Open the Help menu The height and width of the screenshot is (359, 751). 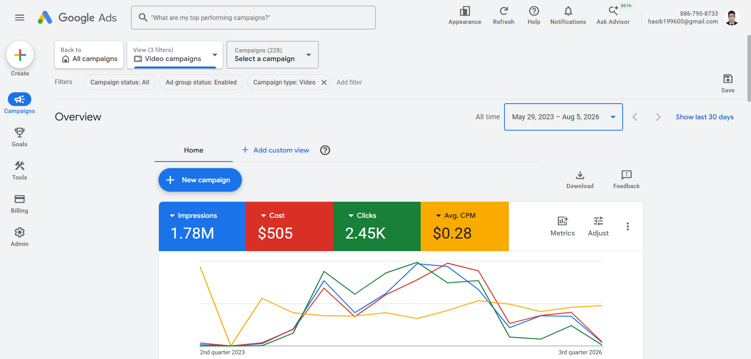[534, 16]
